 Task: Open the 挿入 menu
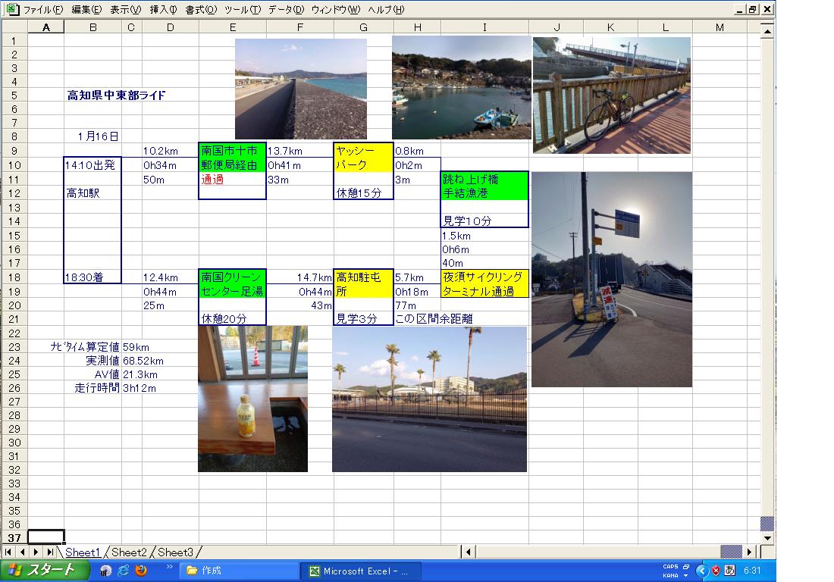click(x=163, y=10)
